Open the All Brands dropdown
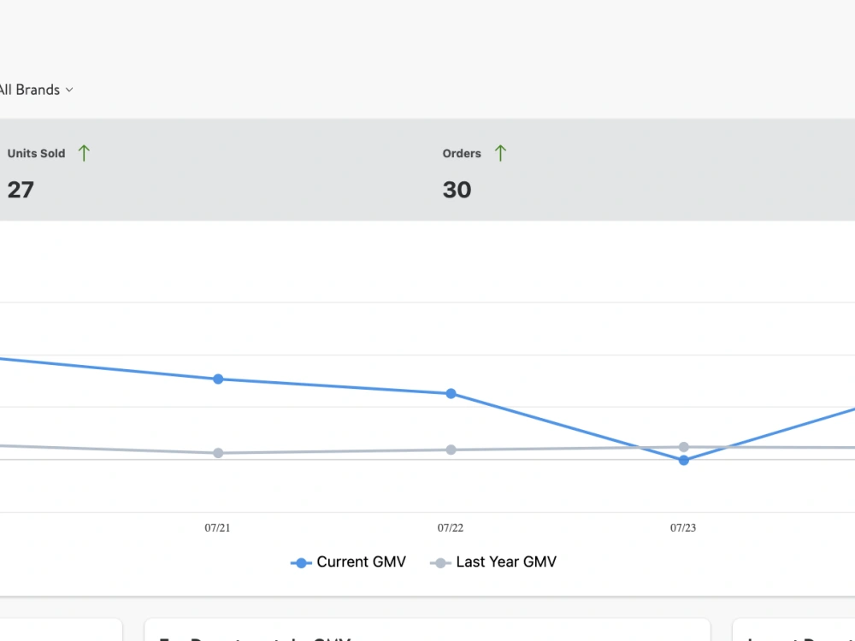 coord(36,90)
